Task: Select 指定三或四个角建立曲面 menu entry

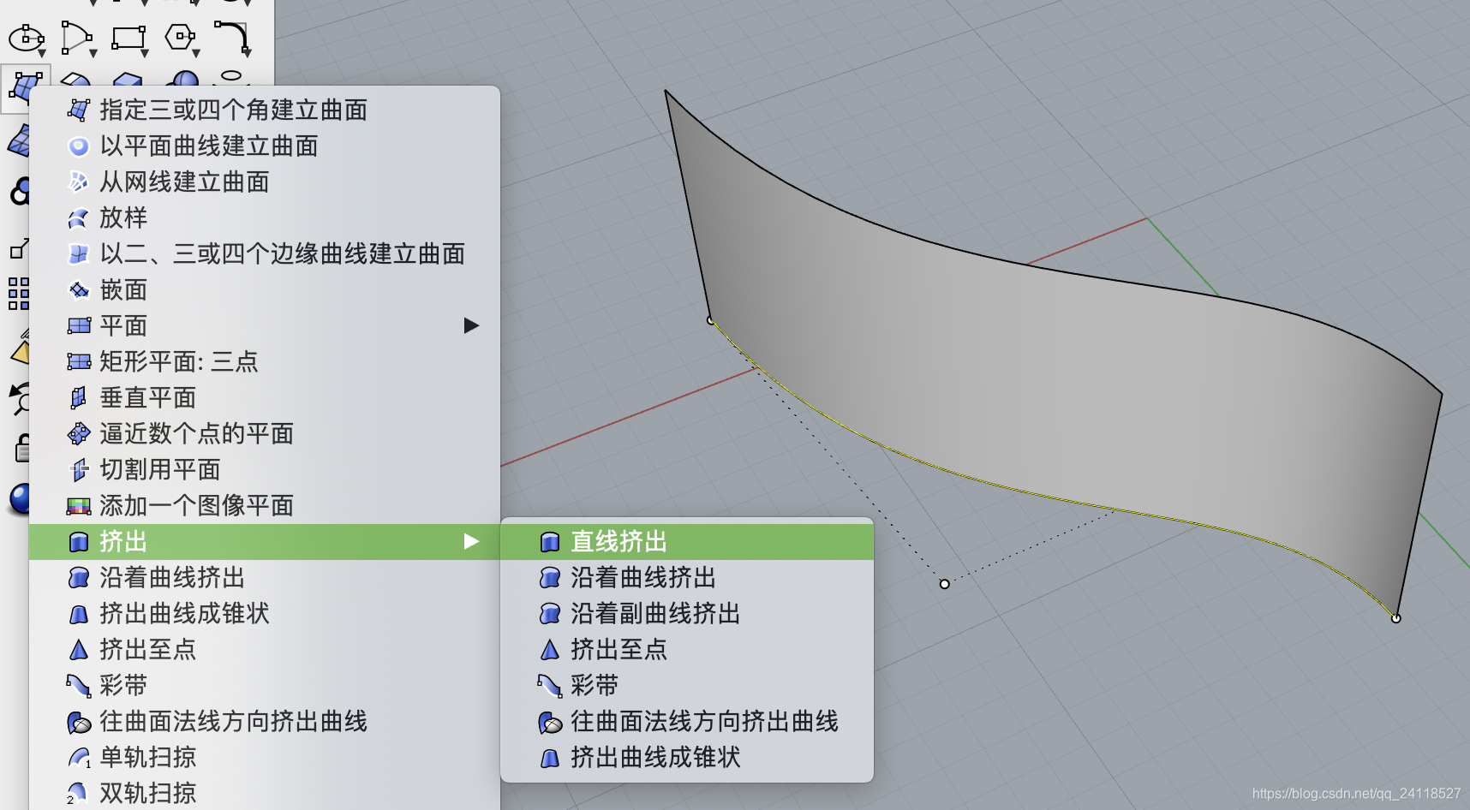Action: pos(265,110)
